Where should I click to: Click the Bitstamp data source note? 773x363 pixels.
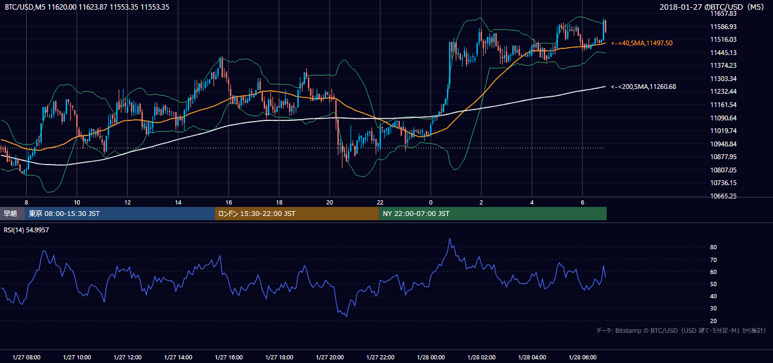coord(681,330)
